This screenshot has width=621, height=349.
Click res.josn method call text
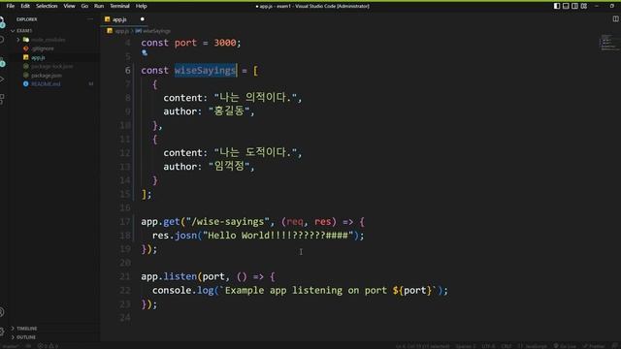pyautogui.click(x=175, y=236)
